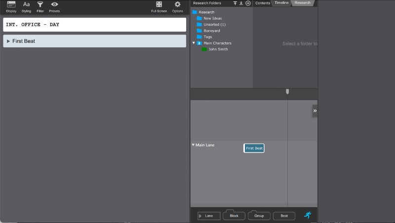Screen dimensions: 395x223
Task: Click the move-down arrow in Research Folders
Action: pyautogui.click(x=241, y=3)
